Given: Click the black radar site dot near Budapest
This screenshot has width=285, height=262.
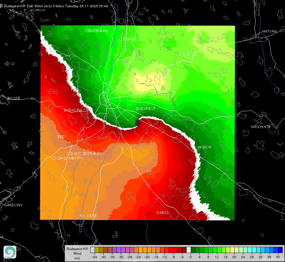Looking at the screenshot, I should [x=138, y=123].
